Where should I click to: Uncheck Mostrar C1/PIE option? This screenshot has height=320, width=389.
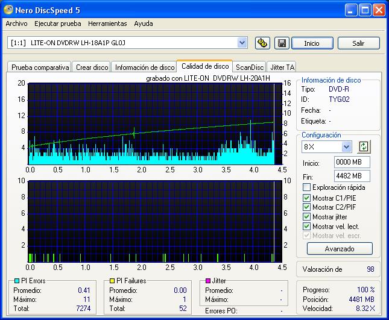point(307,198)
